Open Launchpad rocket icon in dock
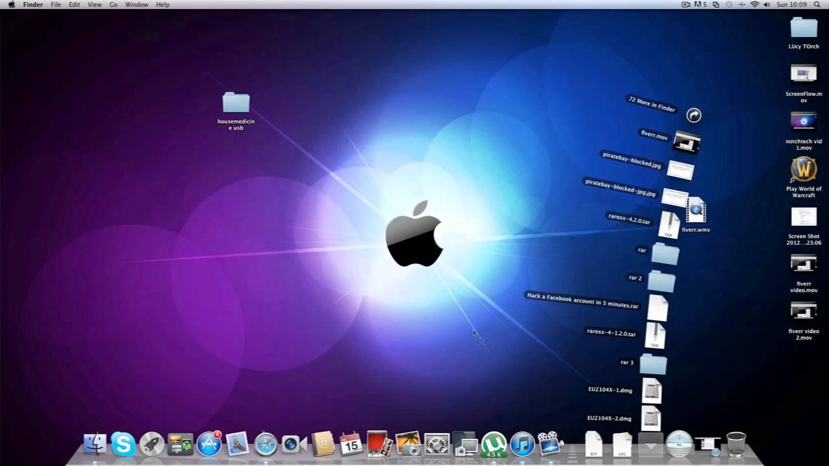The image size is (829, 466). (152, 444)
